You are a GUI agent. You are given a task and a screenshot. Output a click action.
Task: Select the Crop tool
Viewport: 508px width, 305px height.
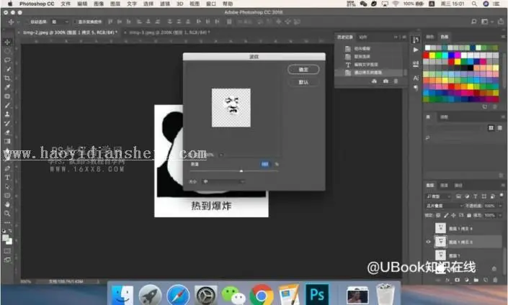pyautogui.click(x=7, y=78)
